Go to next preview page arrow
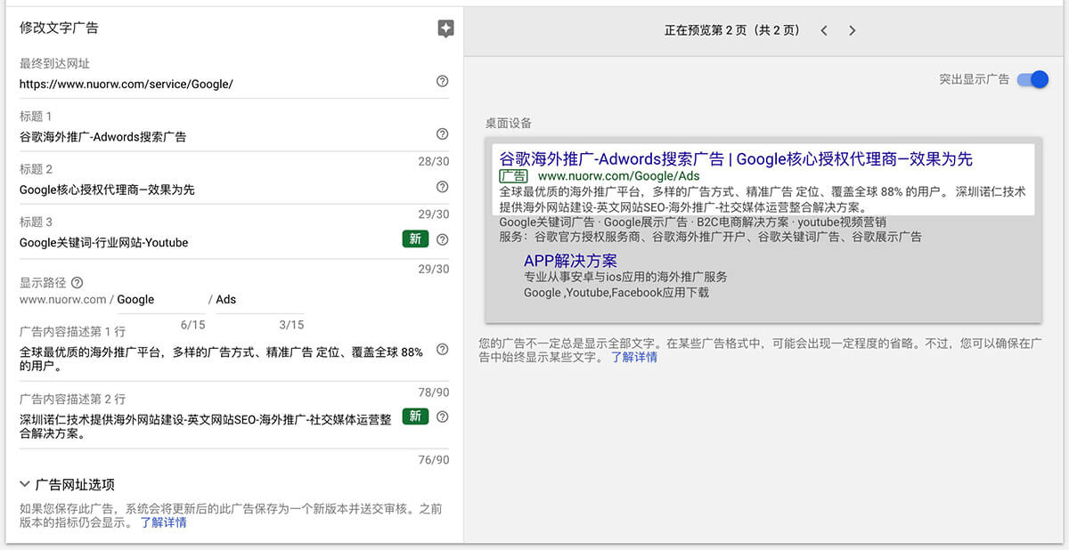Screen dimensions: 1069x550 (852, 30)
